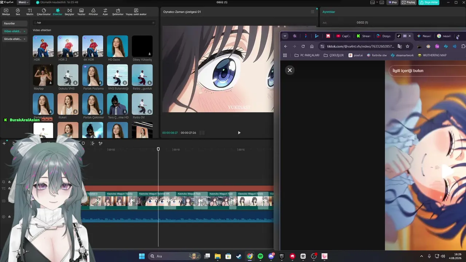This screenshot has width=466, height=262.
Task: Open Spotify from the Windows taskbar
Action: click(260, 256)
